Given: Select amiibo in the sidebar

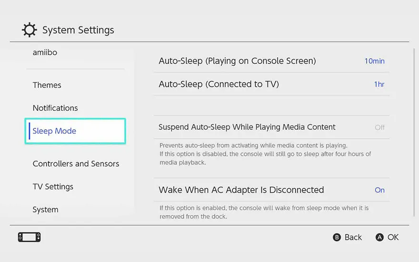Looking at the screenshot, I should [45, 52].
